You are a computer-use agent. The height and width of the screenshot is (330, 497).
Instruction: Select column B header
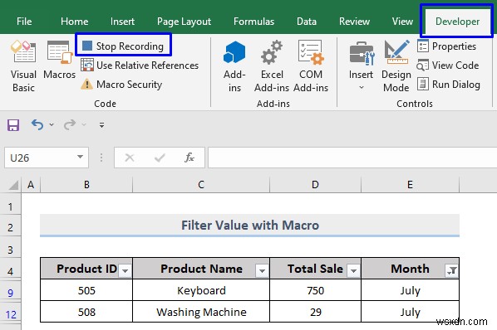86,185
